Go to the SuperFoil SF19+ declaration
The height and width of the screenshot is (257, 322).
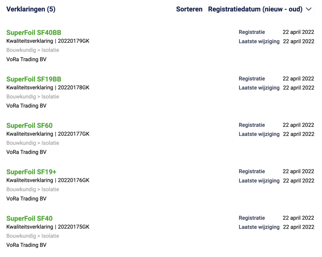(31, 172)
